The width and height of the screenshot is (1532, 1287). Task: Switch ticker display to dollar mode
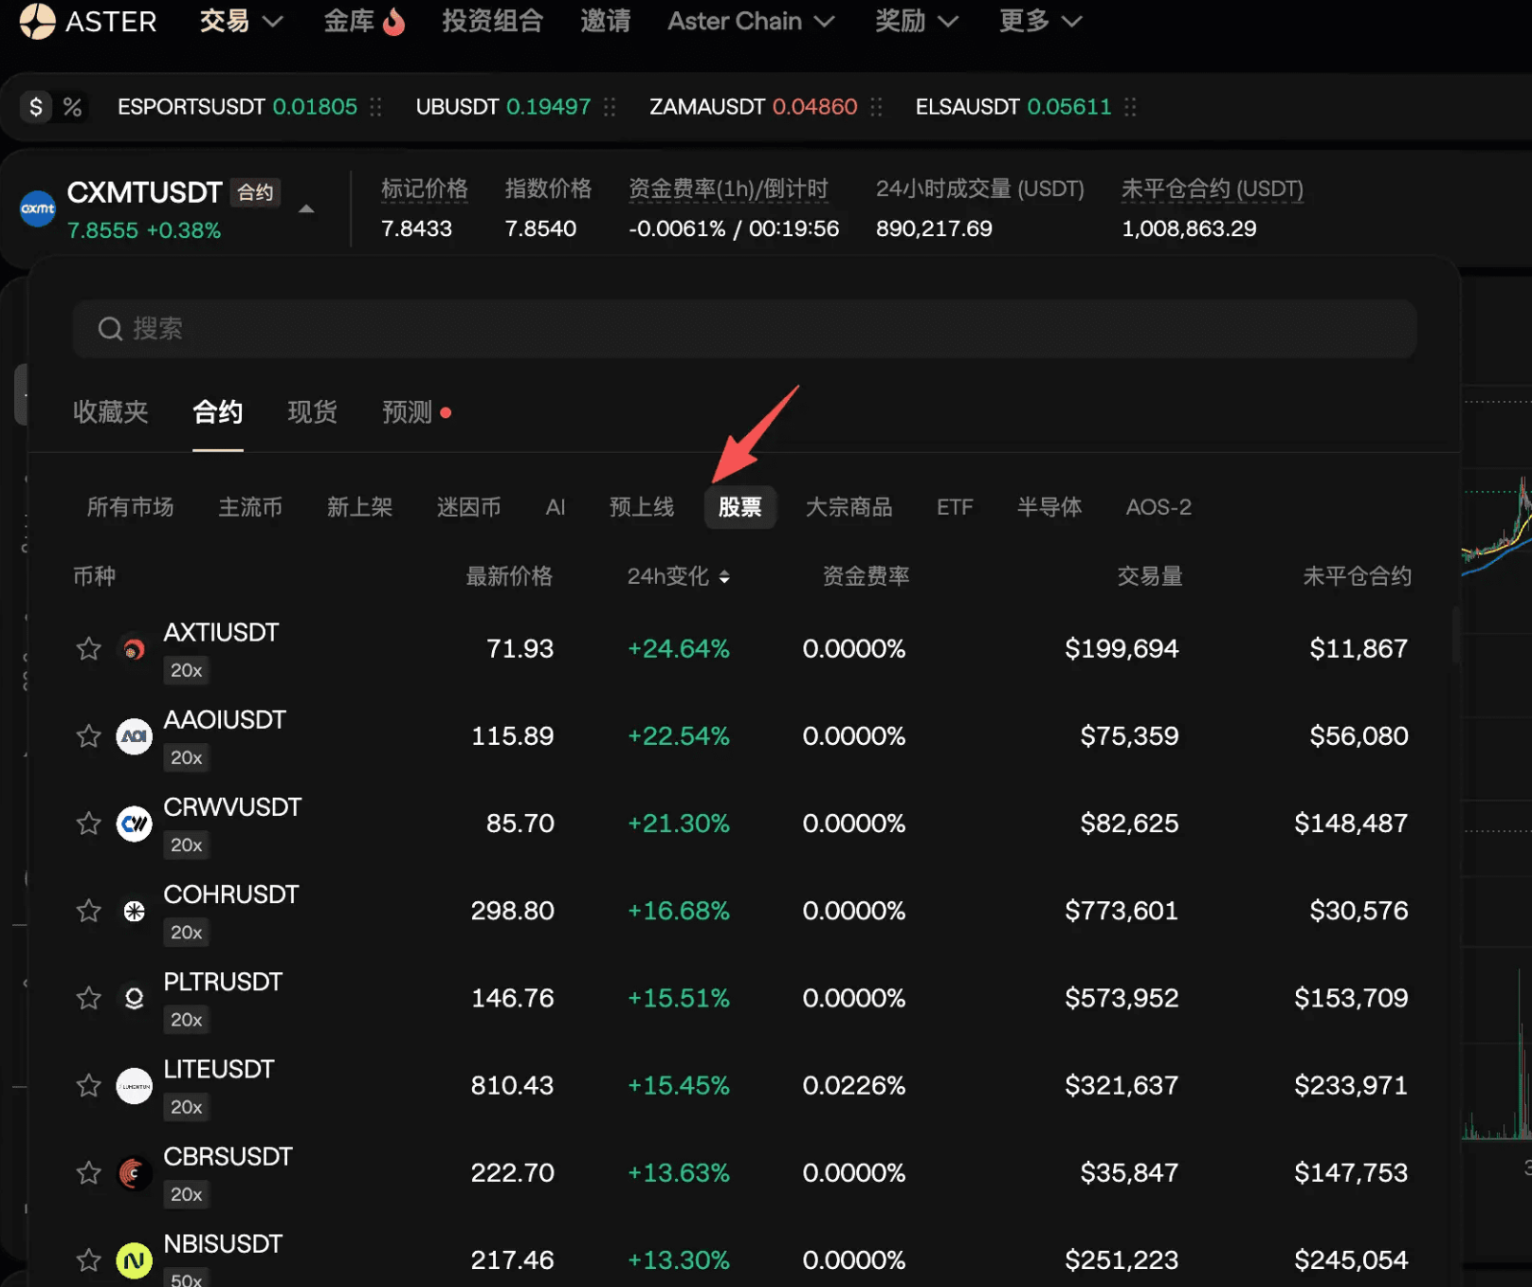point(36,107)
